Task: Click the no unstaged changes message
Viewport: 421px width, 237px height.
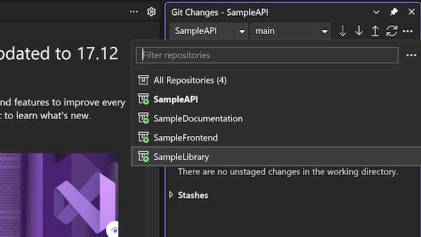Action: (x=288, y=172)
